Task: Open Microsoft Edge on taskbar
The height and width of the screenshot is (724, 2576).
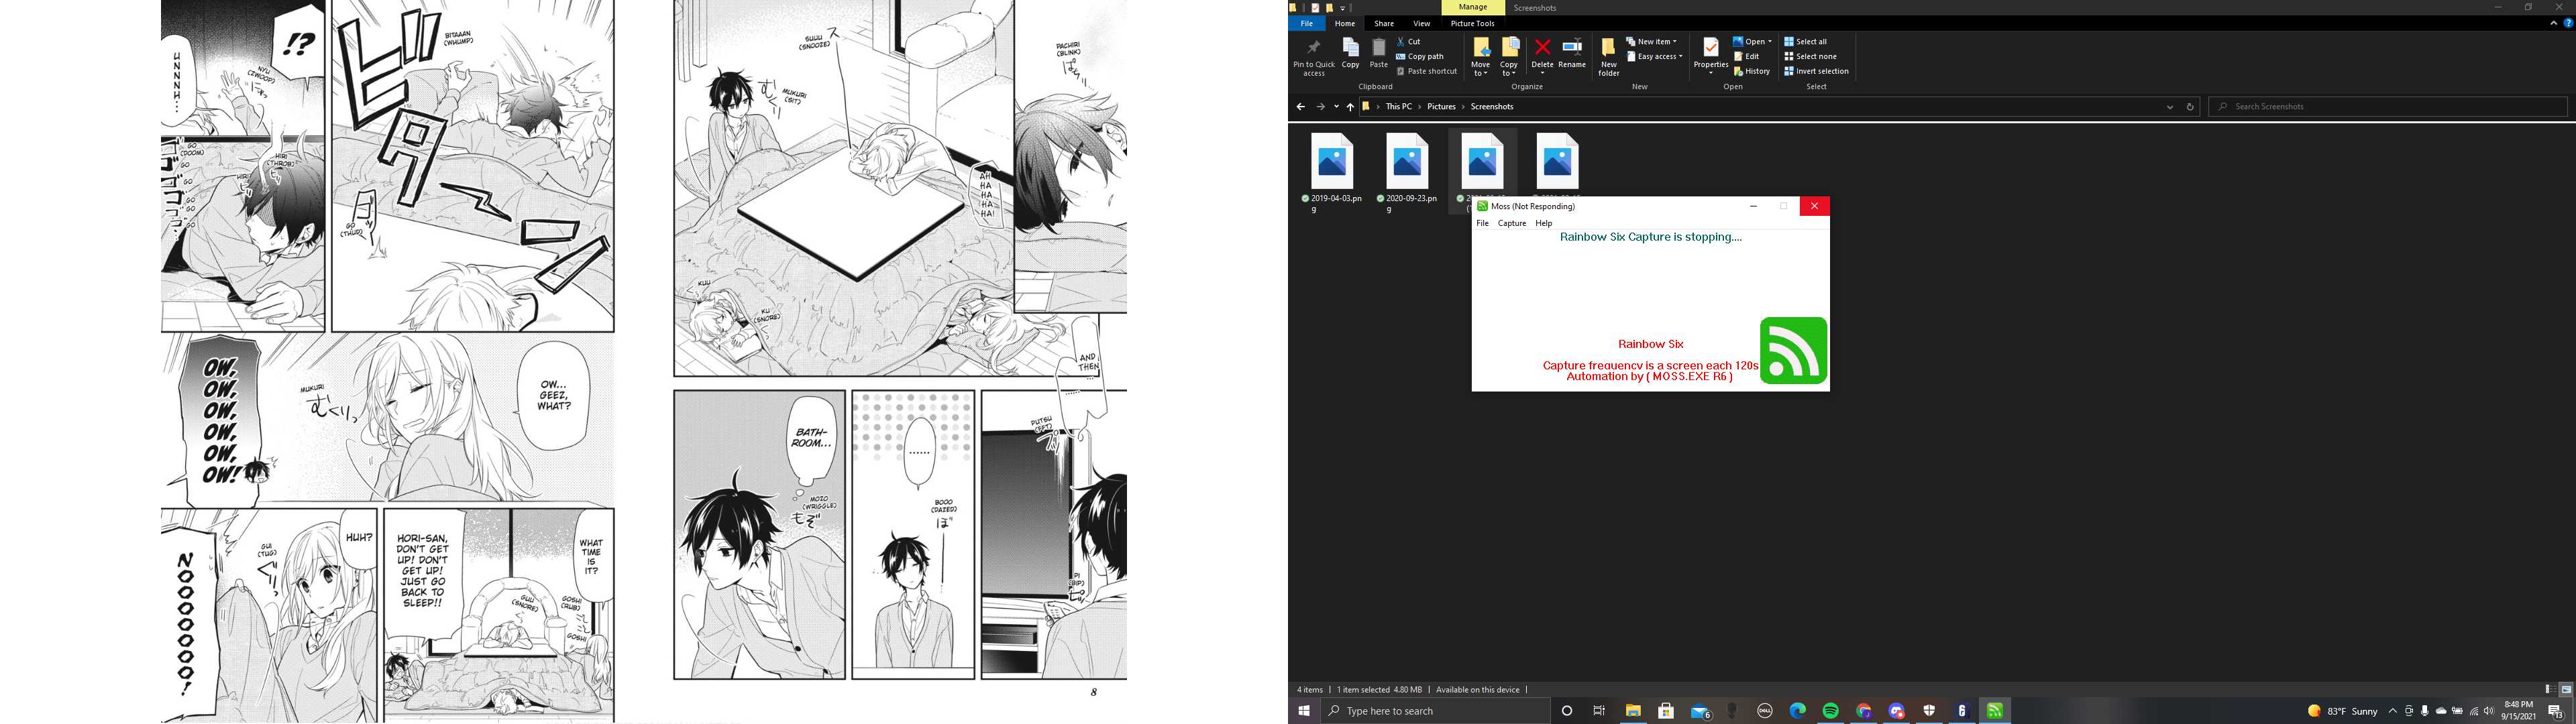Action: (1798, 711)
